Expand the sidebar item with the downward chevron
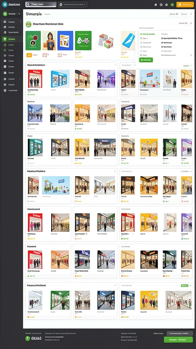Image resolution: width=196 pixels, height=349 pixels. tap(12, 79)
